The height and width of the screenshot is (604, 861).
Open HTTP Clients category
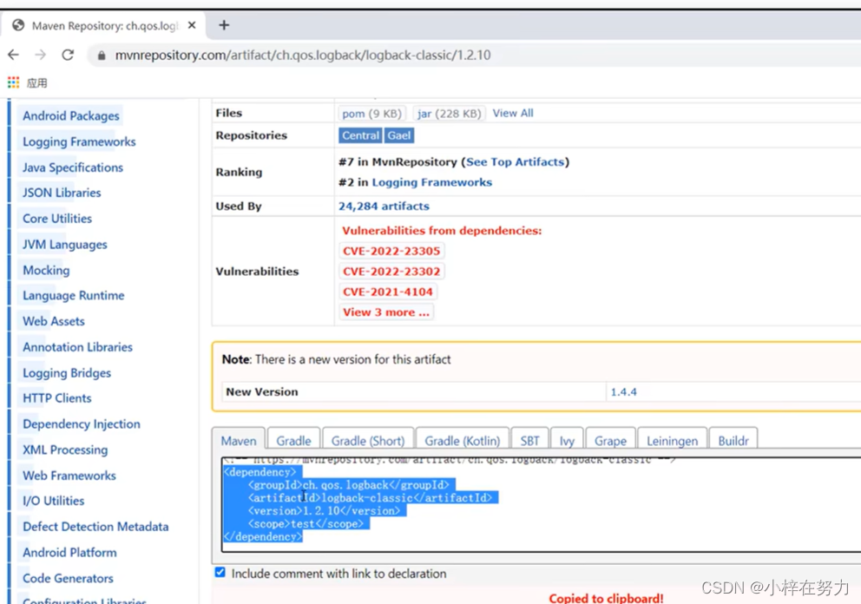click(x=57, y=398)
